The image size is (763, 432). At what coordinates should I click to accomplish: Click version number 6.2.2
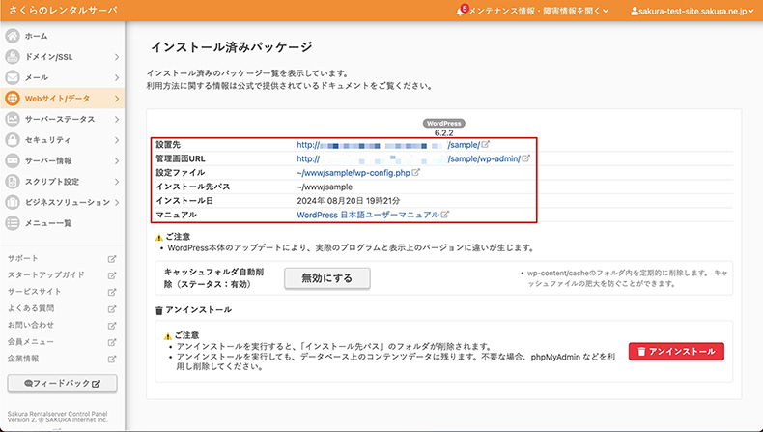coord(443,133)
